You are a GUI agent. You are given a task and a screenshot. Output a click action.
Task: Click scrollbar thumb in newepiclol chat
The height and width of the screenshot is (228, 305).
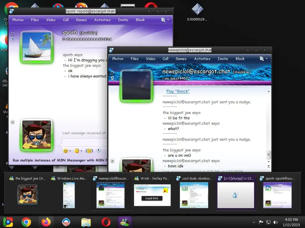pos(269,154)
